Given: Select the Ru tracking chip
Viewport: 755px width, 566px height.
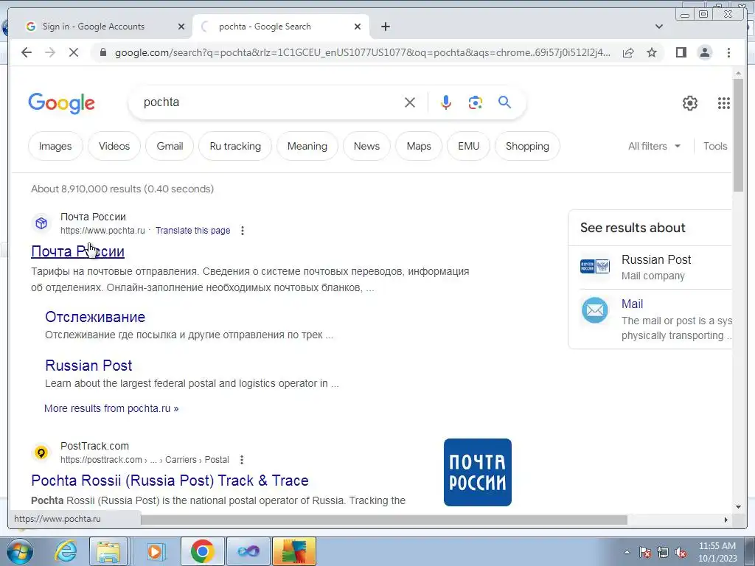Looking at the screenshot, I should tap(235, 146).
